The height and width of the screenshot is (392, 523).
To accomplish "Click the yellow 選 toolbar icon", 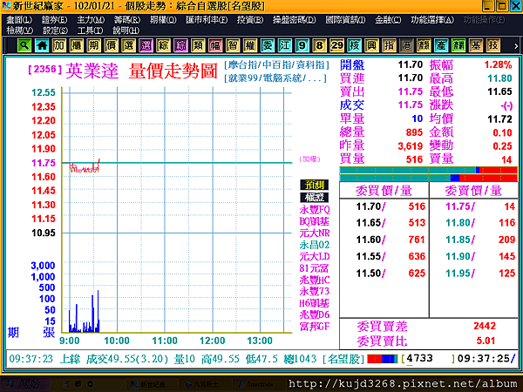I will [128, 45].
